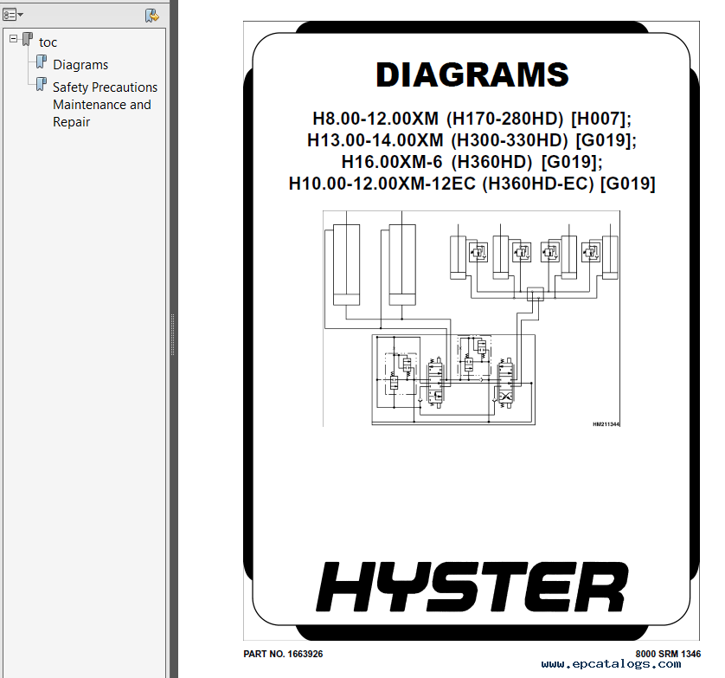The height and width of the screenshot is (678, 725).
Task: Open the bookmarks options dropdown menu
Action: [x=13, y=15]
